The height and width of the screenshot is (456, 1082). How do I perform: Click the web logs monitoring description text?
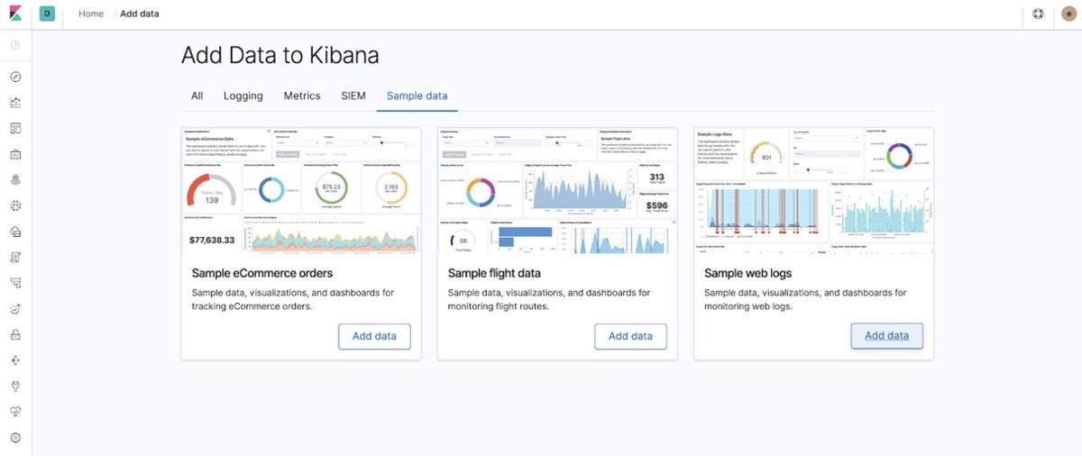coord(805,299)
